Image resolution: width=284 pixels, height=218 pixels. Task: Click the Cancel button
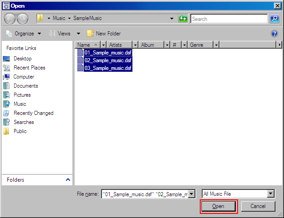[258, 206]
